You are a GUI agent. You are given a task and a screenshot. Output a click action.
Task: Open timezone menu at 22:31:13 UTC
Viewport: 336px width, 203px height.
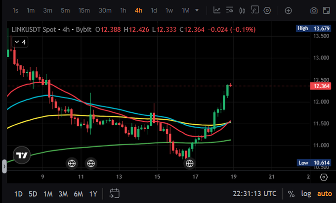(x=254, y=194)
